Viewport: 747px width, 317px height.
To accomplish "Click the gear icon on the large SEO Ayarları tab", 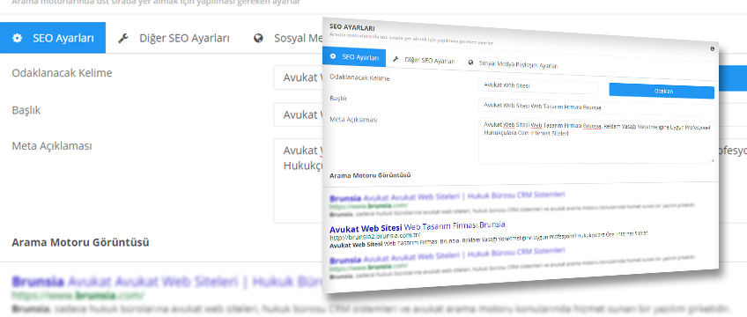I will tap(17, 39).
